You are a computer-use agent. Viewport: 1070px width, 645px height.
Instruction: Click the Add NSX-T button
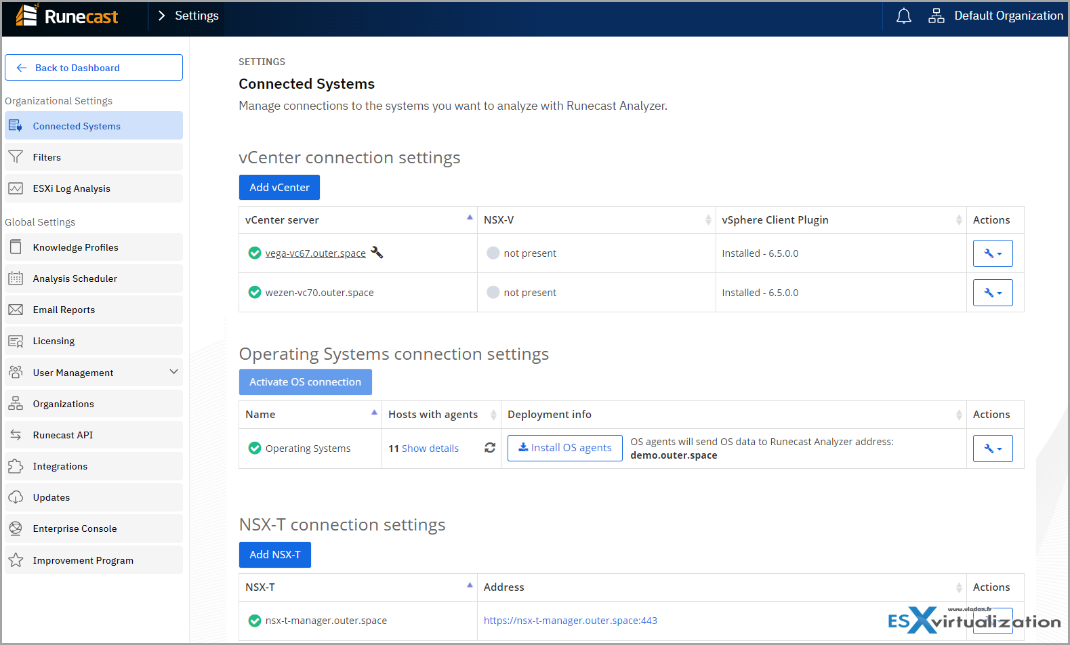click(275, 555)
